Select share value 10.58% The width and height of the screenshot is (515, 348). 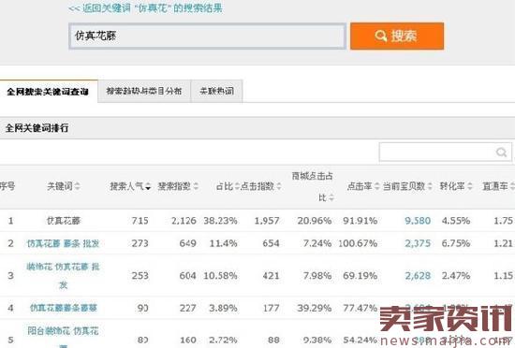pyautogui.click(x=220, y=276)
